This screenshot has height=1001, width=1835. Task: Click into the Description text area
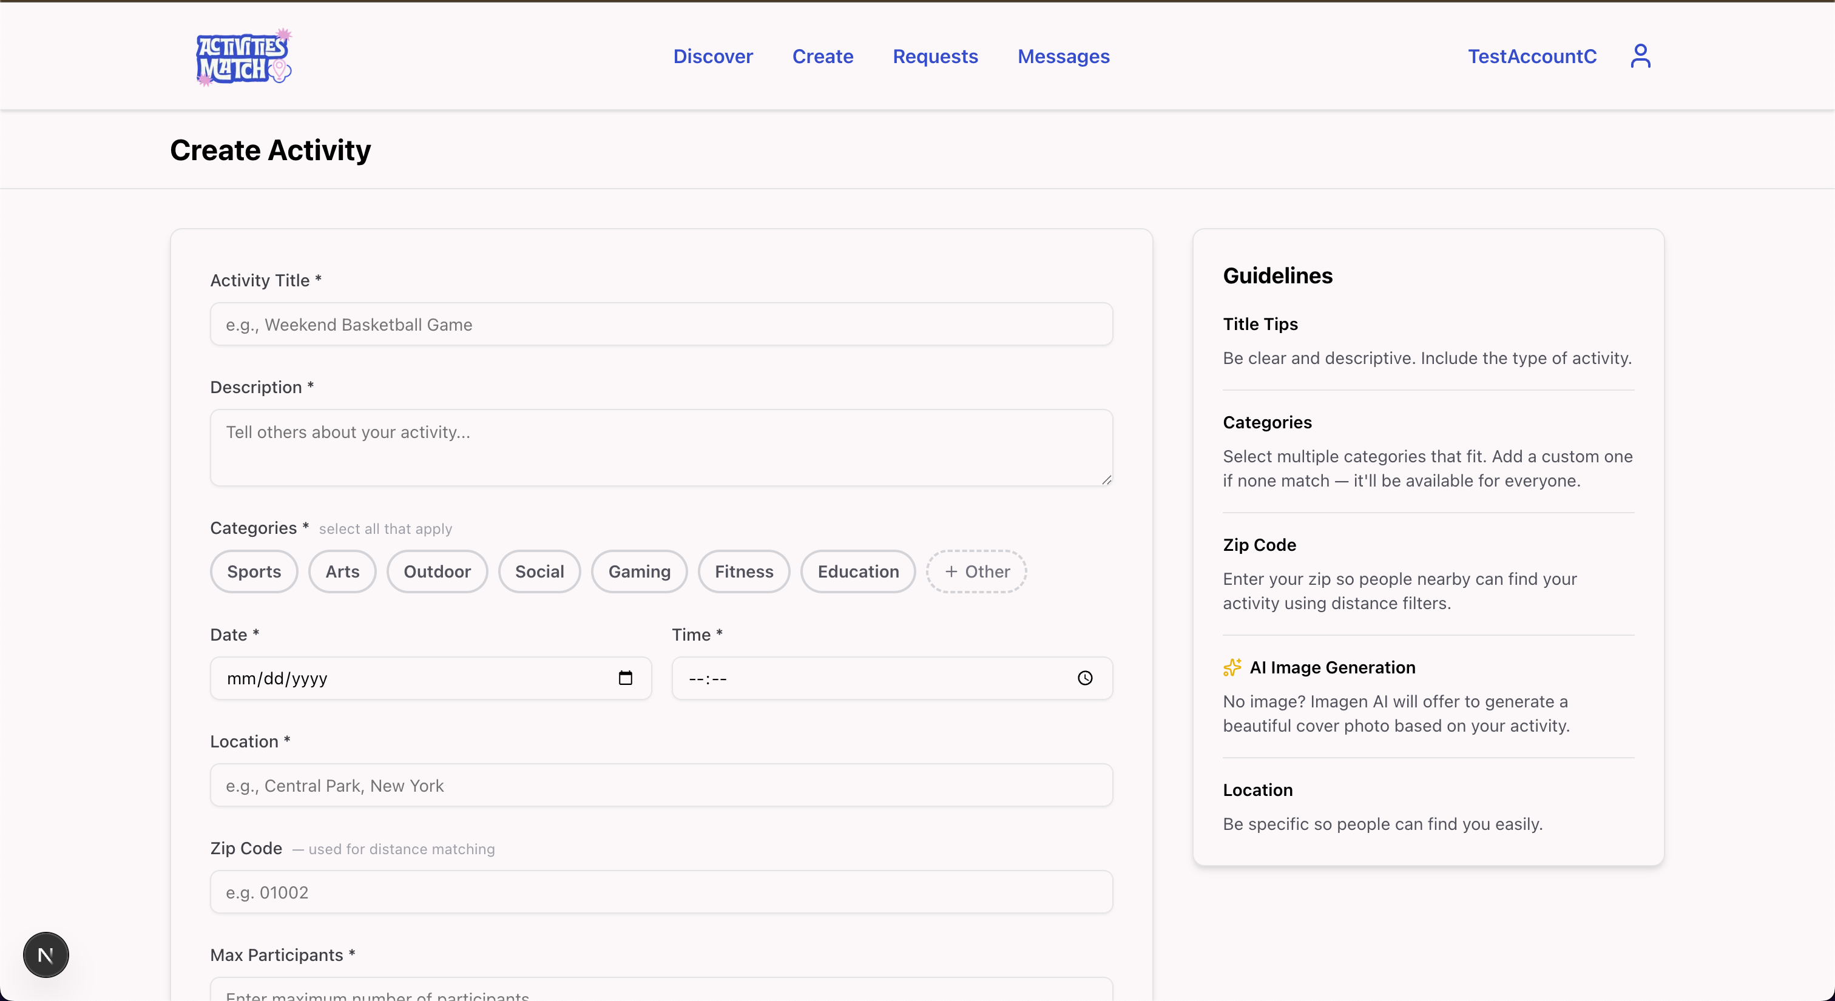pos(660,447)
